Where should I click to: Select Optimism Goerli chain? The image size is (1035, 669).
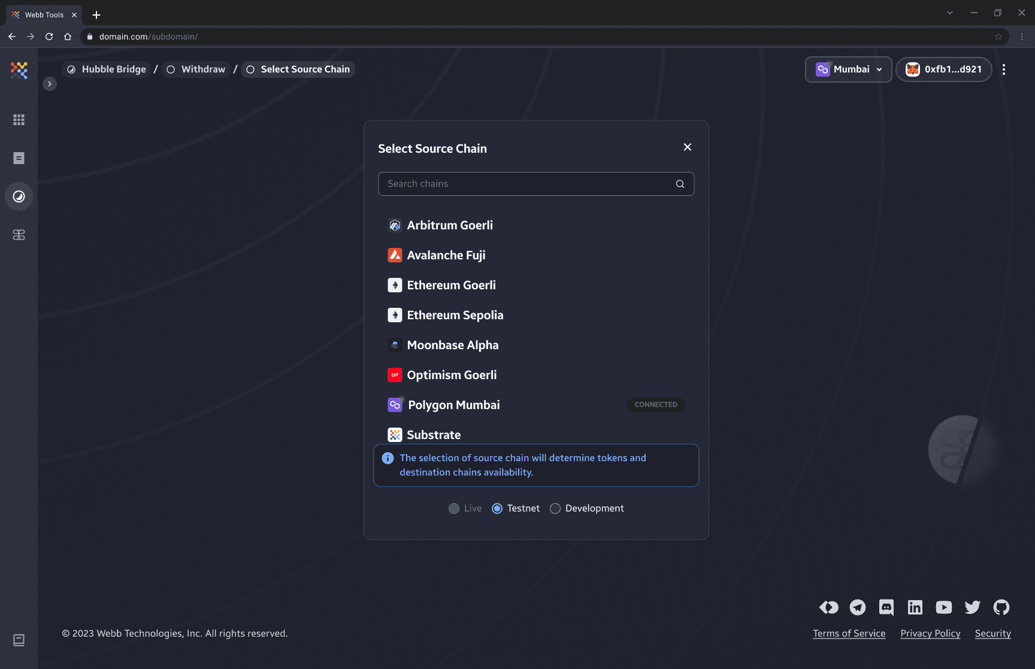536,375
